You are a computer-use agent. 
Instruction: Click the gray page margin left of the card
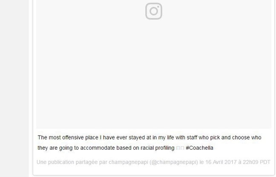pyautogui.click(x=15, y=85)
